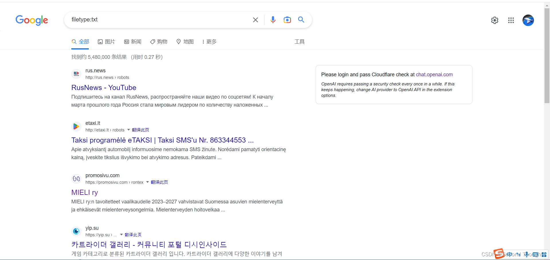
Task: Expand yip.su result options arrow
Action: pyautogui.click(x=121, y=235)
